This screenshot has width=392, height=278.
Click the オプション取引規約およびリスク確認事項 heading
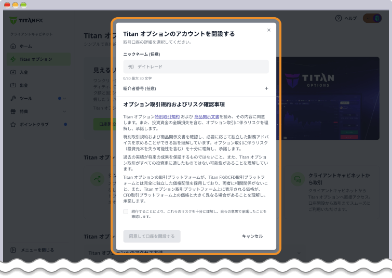tap(174, 104)
